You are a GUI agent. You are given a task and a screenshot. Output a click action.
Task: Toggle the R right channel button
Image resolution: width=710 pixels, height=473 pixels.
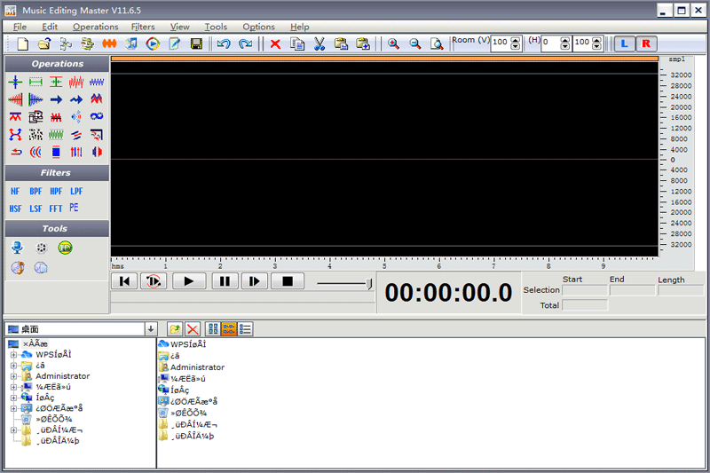(x=646, y=43)
